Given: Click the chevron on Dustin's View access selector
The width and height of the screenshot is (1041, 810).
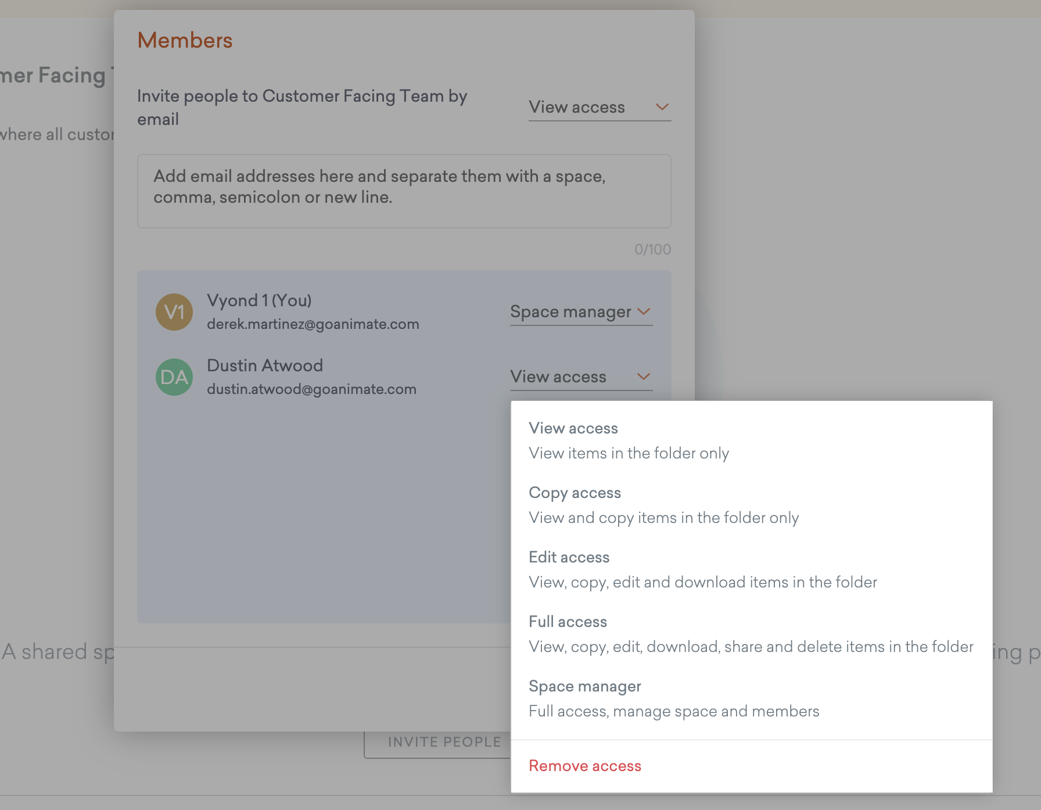Looking at the screenshot, I should coord(644,377).
